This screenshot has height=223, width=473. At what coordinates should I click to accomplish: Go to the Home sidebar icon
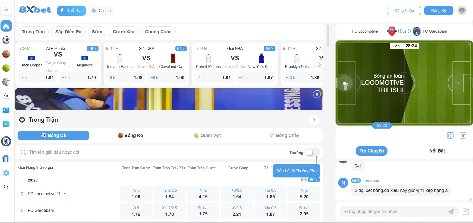tap(6, 26)
